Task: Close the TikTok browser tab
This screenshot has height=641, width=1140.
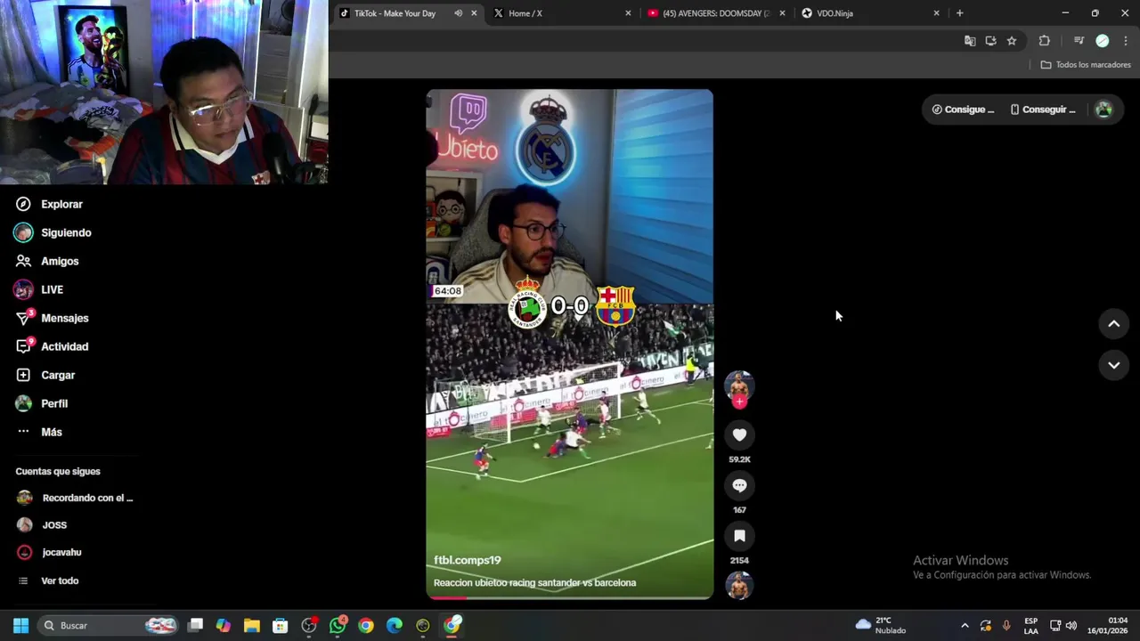Action: click(474, 13)
